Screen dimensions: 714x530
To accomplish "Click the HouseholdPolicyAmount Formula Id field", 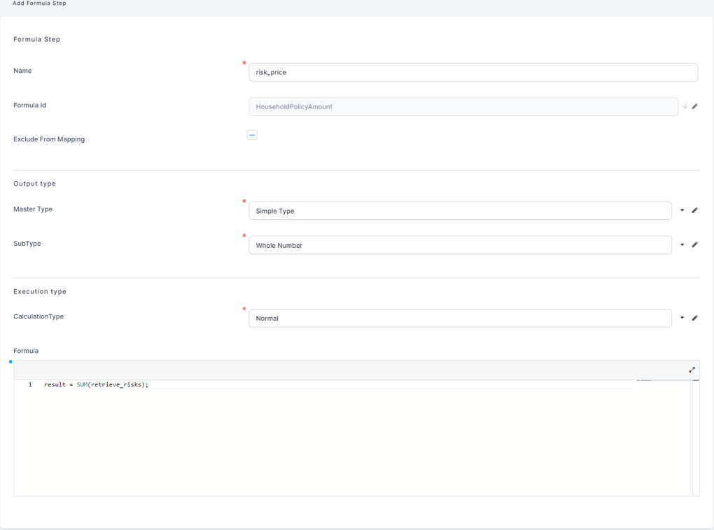I will [x=463, y=106].
